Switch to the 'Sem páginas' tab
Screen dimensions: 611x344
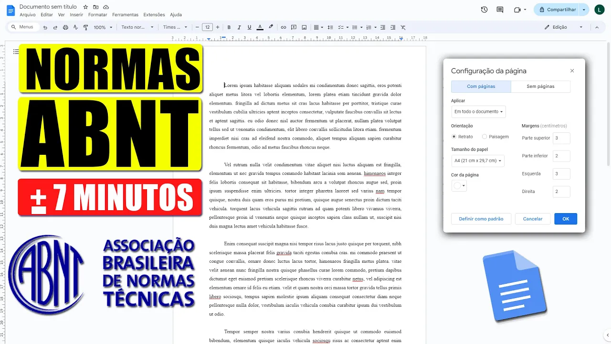pos(540,86)
